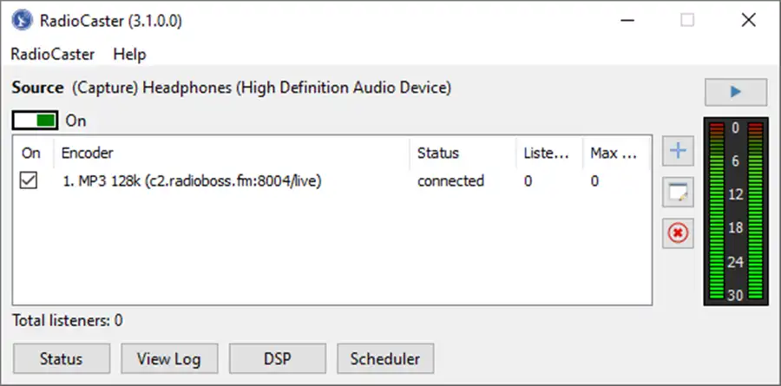This screenshot has width=781, height=386.
Task: Toggle the Source On switch
Action: pos(35,121)
